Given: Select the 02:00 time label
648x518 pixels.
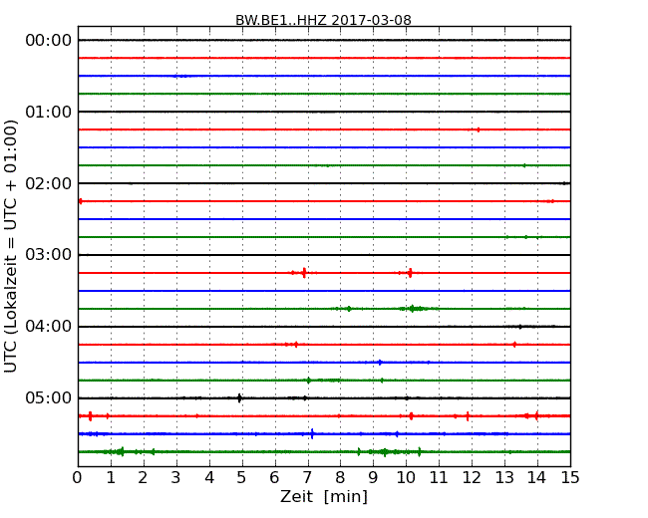Looking at the screenshot, I should [x=49, y=183].
